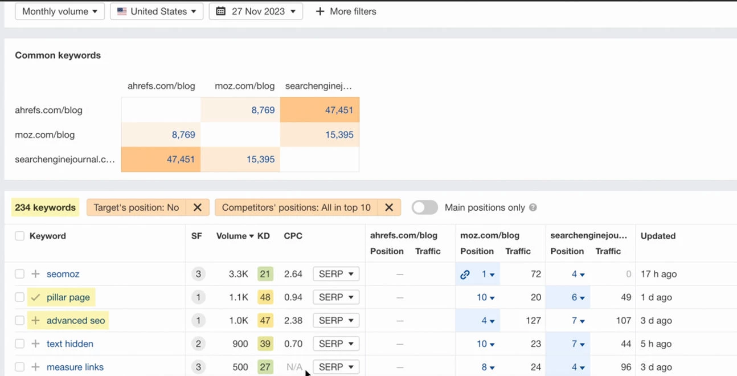
Task: Click the SF badge for measure links
Action: 198,367
